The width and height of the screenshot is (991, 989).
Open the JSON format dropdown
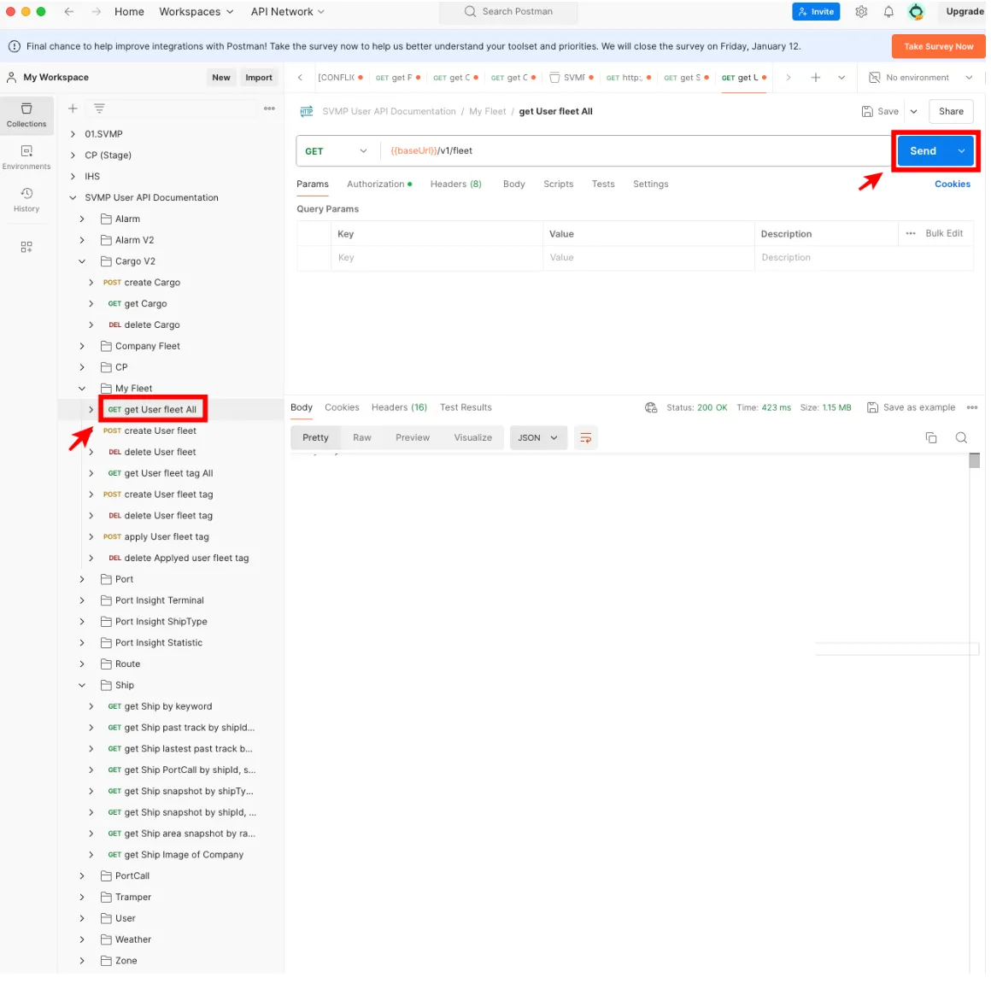click(x=539, y=439)
